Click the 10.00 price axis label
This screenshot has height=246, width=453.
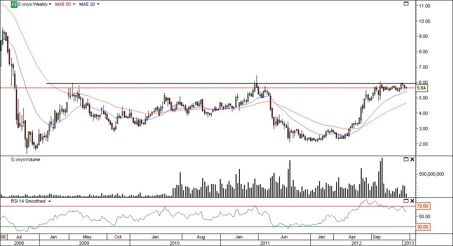tap(425, 21)
